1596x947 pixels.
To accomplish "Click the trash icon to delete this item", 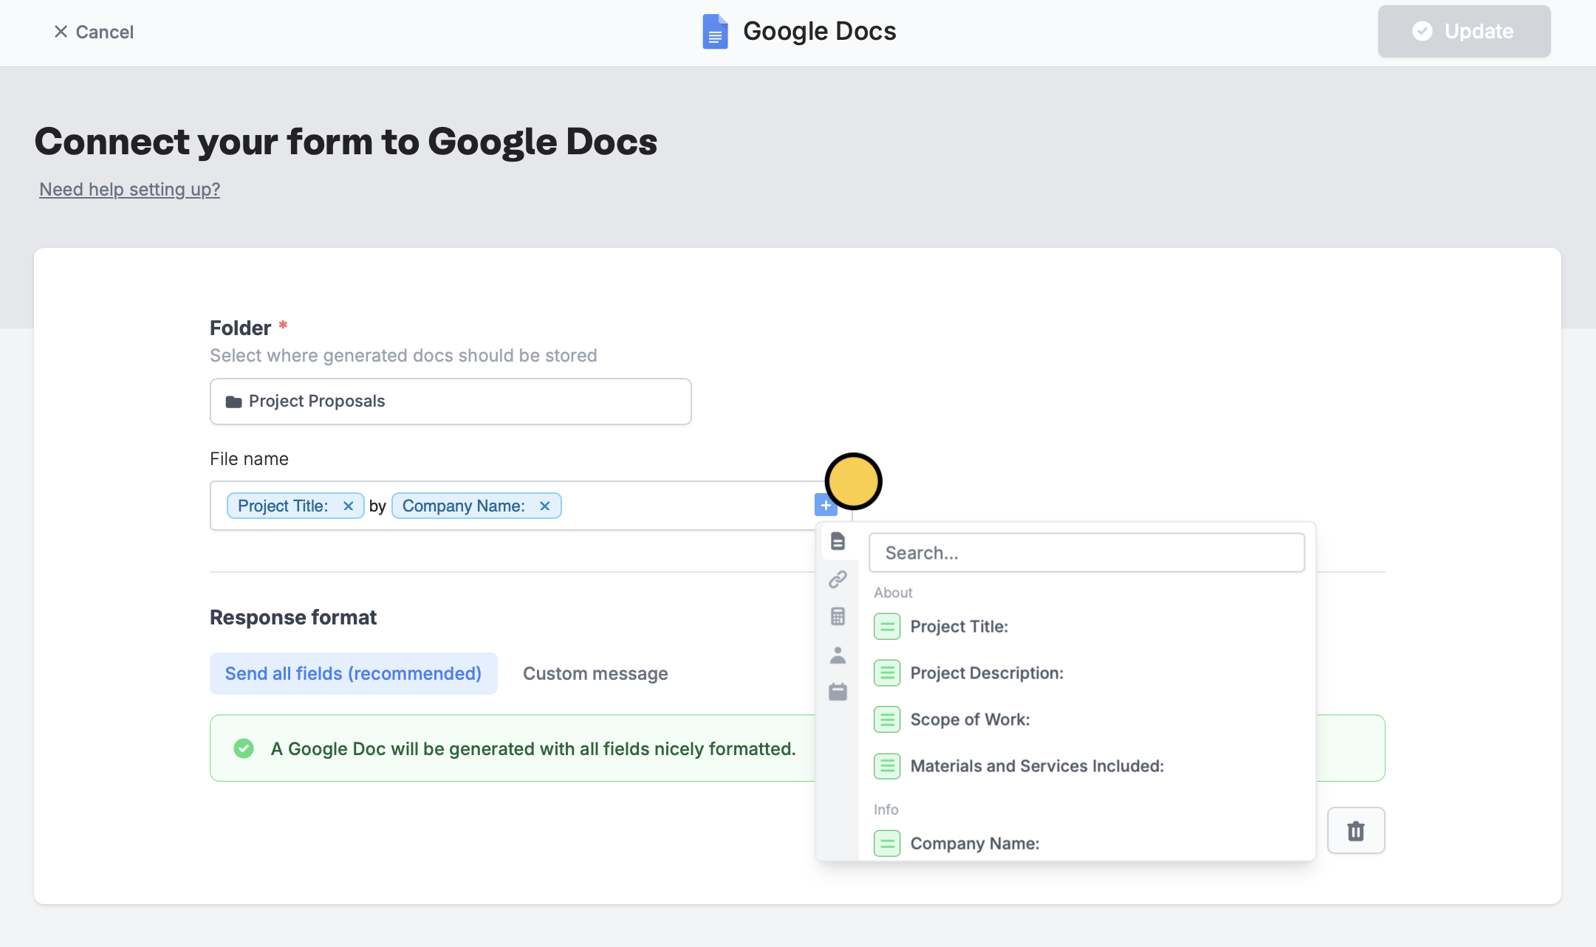I will (1356, 830).
